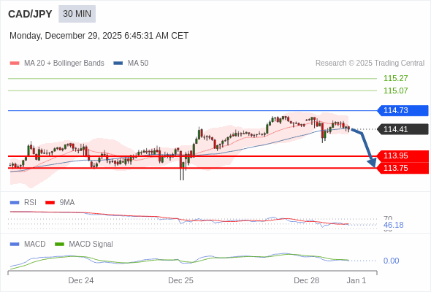Click the blue 114.73 pivot price tag
Viewport: 431px width, 292px height.
[403, 110]
